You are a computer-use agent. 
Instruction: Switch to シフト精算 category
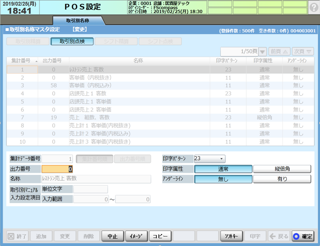pos(116,41)
